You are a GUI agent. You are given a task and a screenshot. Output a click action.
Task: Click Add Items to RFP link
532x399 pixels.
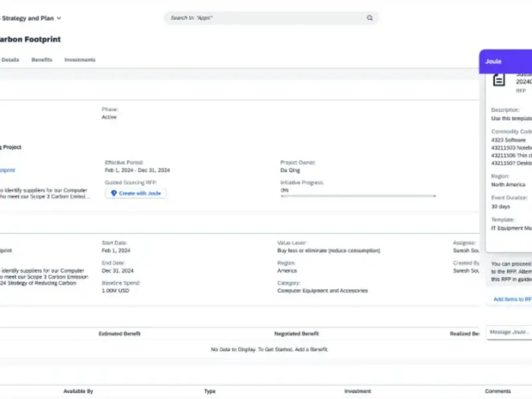(512, 299)
